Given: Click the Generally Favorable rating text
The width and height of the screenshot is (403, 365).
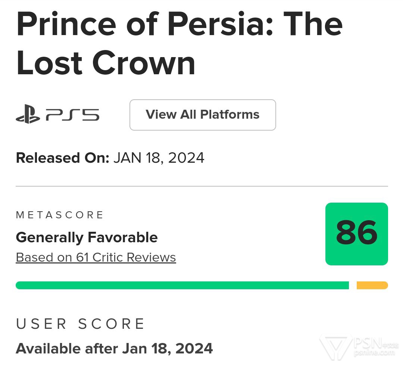Looking at the screenshot, I should click(x=87, y=237).
